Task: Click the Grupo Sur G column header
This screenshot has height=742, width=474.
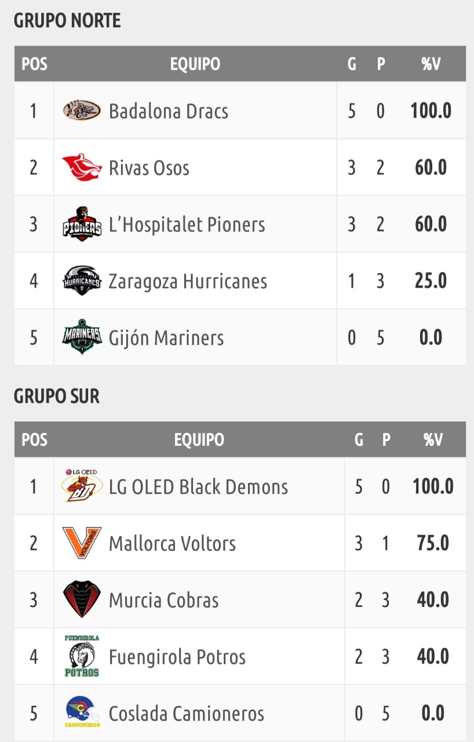Action: (359, 439)
